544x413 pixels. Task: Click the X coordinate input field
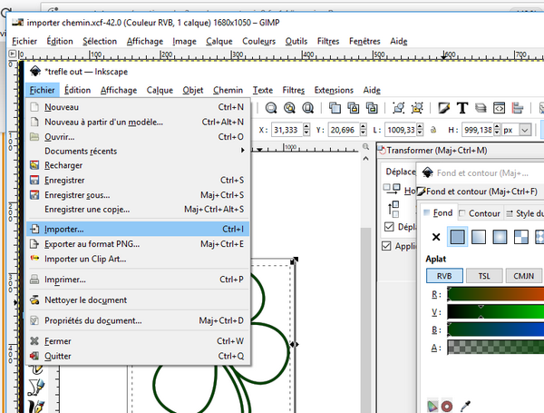point(287,130)
